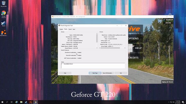Image resolution: width=186 pixels, height=104 pixels.
Task: Click the Exit button
Action: click(121, 73)
